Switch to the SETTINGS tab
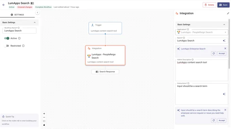 click(17, 15)
